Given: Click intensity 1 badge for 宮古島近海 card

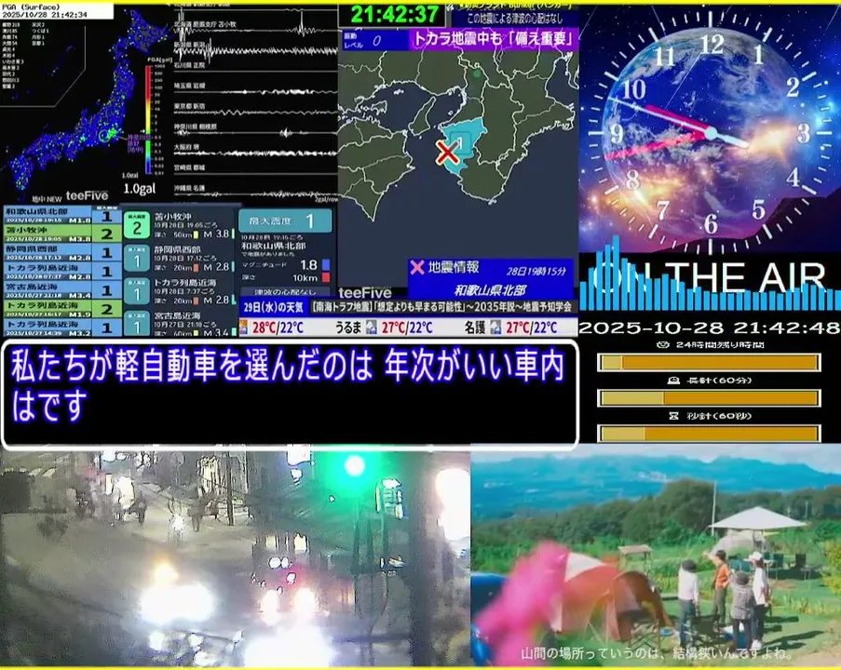Looking at the screenshot, I should click(137, 324).
